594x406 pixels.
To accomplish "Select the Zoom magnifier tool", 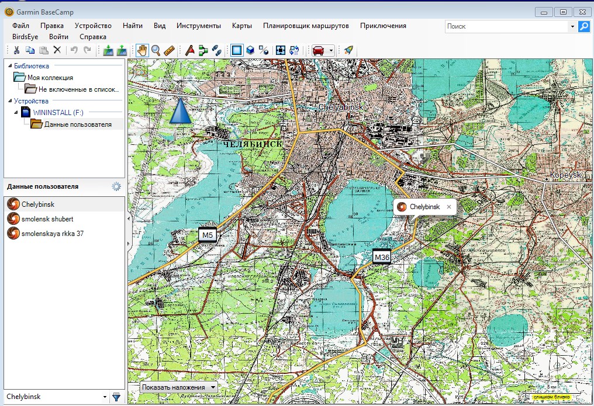I will (156, 50).
